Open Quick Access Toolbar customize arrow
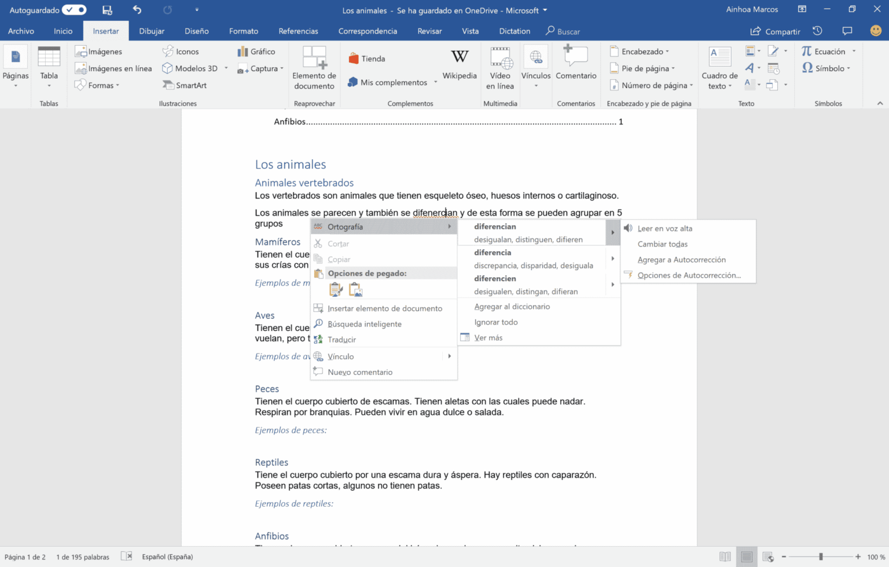This screenshot has height=567, width=889. (197, 10)
